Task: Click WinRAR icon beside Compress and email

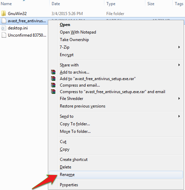Action: click(x=53, y=85)
